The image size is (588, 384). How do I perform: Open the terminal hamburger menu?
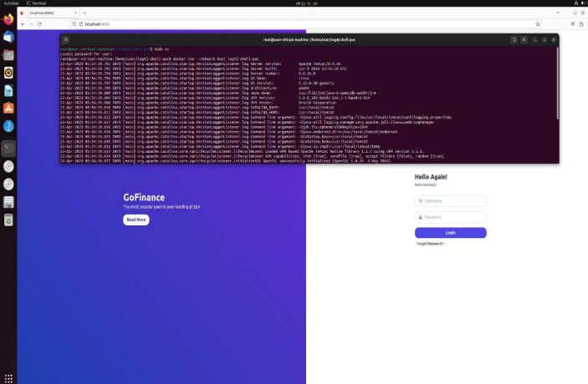(x=524, y=40)
